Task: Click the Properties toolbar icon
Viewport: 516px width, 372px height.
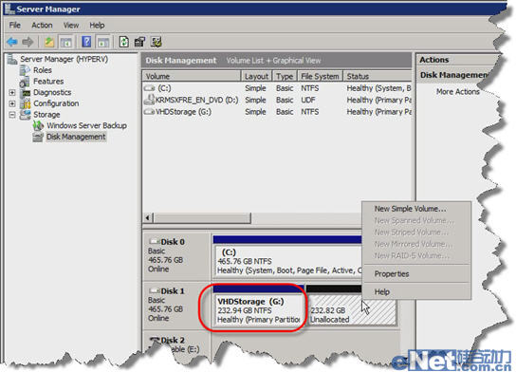Action: (x=139, y=42)
